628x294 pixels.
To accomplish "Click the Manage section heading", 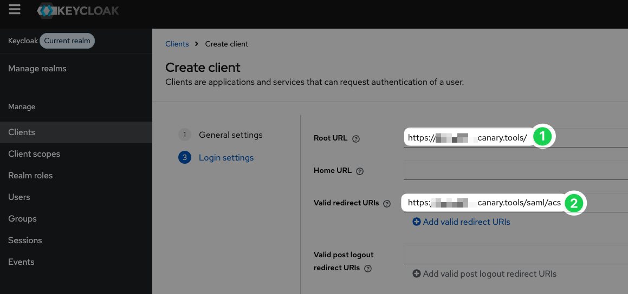I will (x=22, y=106).
